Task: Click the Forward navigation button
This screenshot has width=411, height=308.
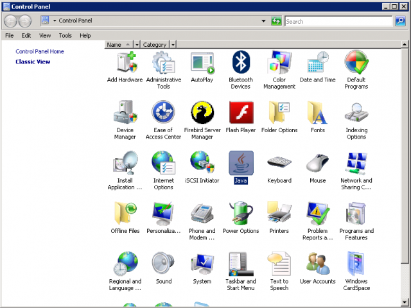Action: tap(25, 21)
